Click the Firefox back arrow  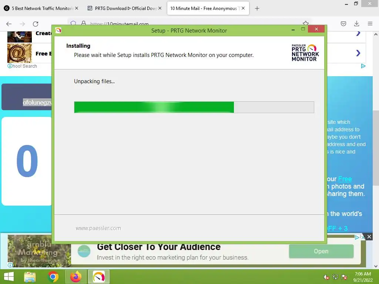[9, 24]
